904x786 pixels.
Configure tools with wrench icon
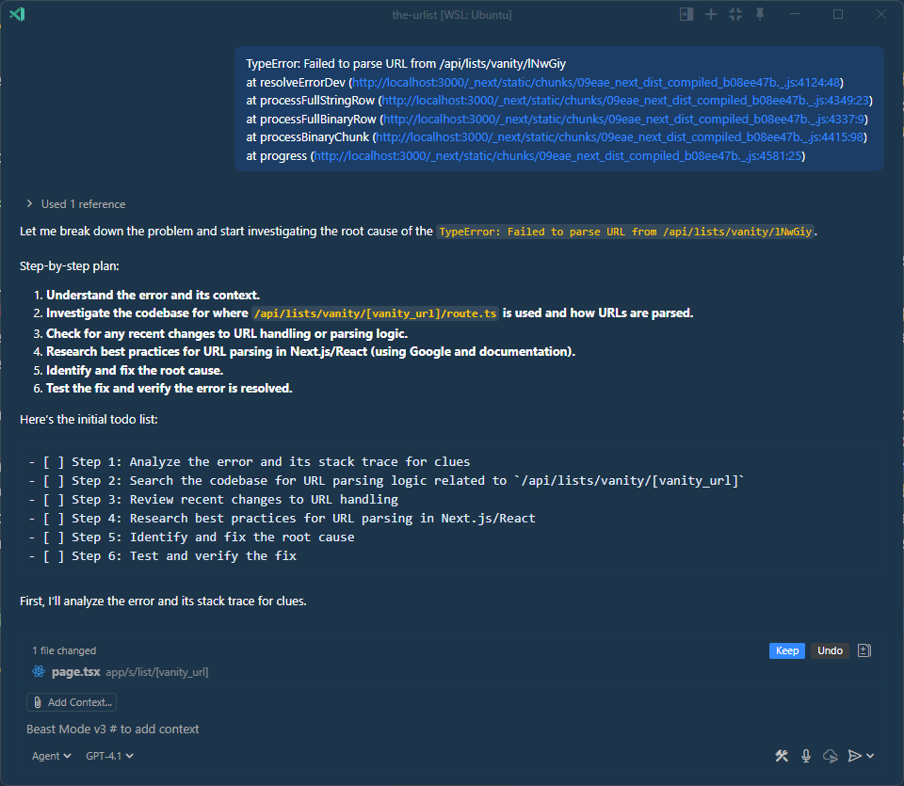782,756
